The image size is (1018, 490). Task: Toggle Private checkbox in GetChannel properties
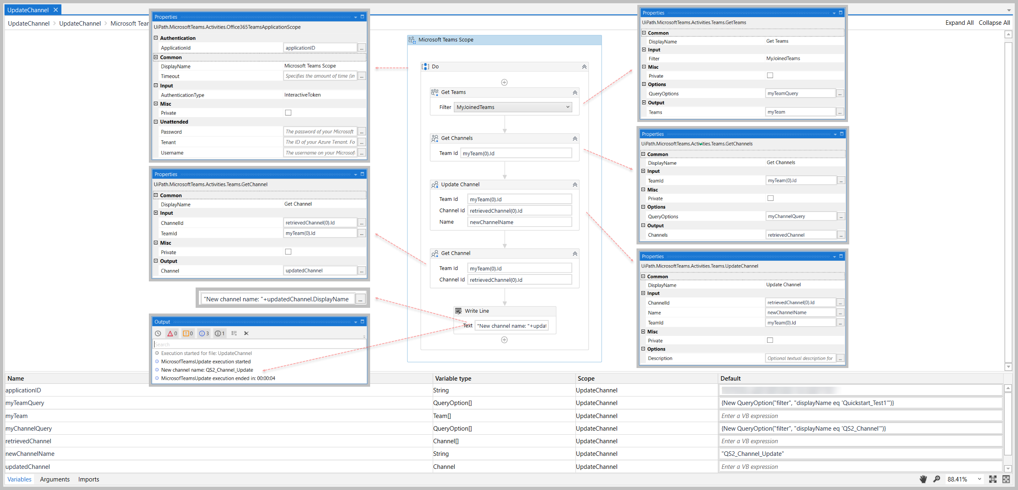(x=288, y=252)
